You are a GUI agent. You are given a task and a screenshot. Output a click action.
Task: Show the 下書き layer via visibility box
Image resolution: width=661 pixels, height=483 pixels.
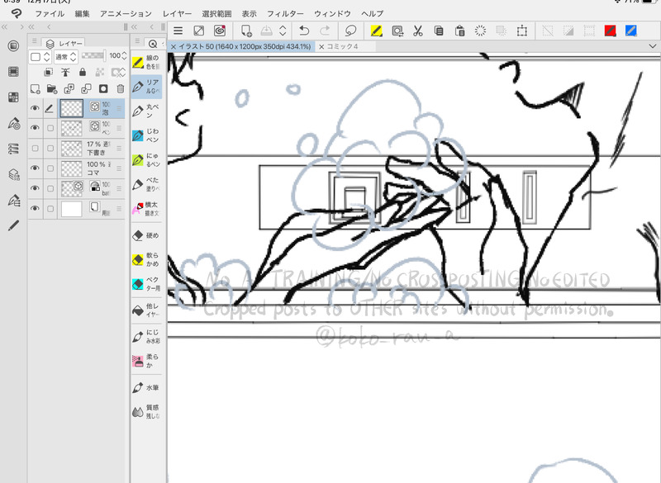pyautogui.click(x=35, y=149)
